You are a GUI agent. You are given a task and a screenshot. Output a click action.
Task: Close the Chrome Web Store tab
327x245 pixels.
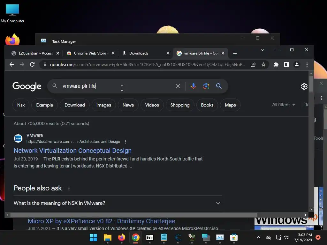pyautogui.click(x=113, y=53)
